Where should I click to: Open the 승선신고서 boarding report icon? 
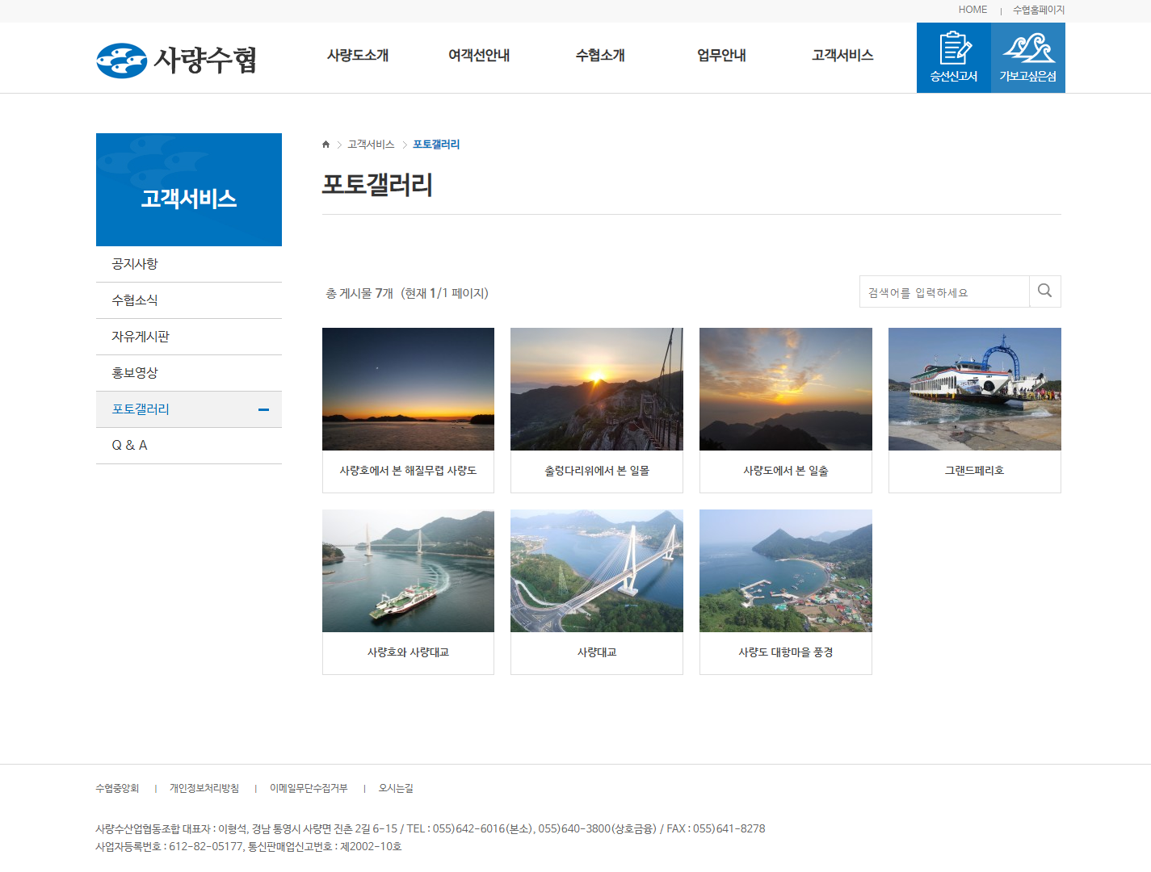click(x=954, y=57)
